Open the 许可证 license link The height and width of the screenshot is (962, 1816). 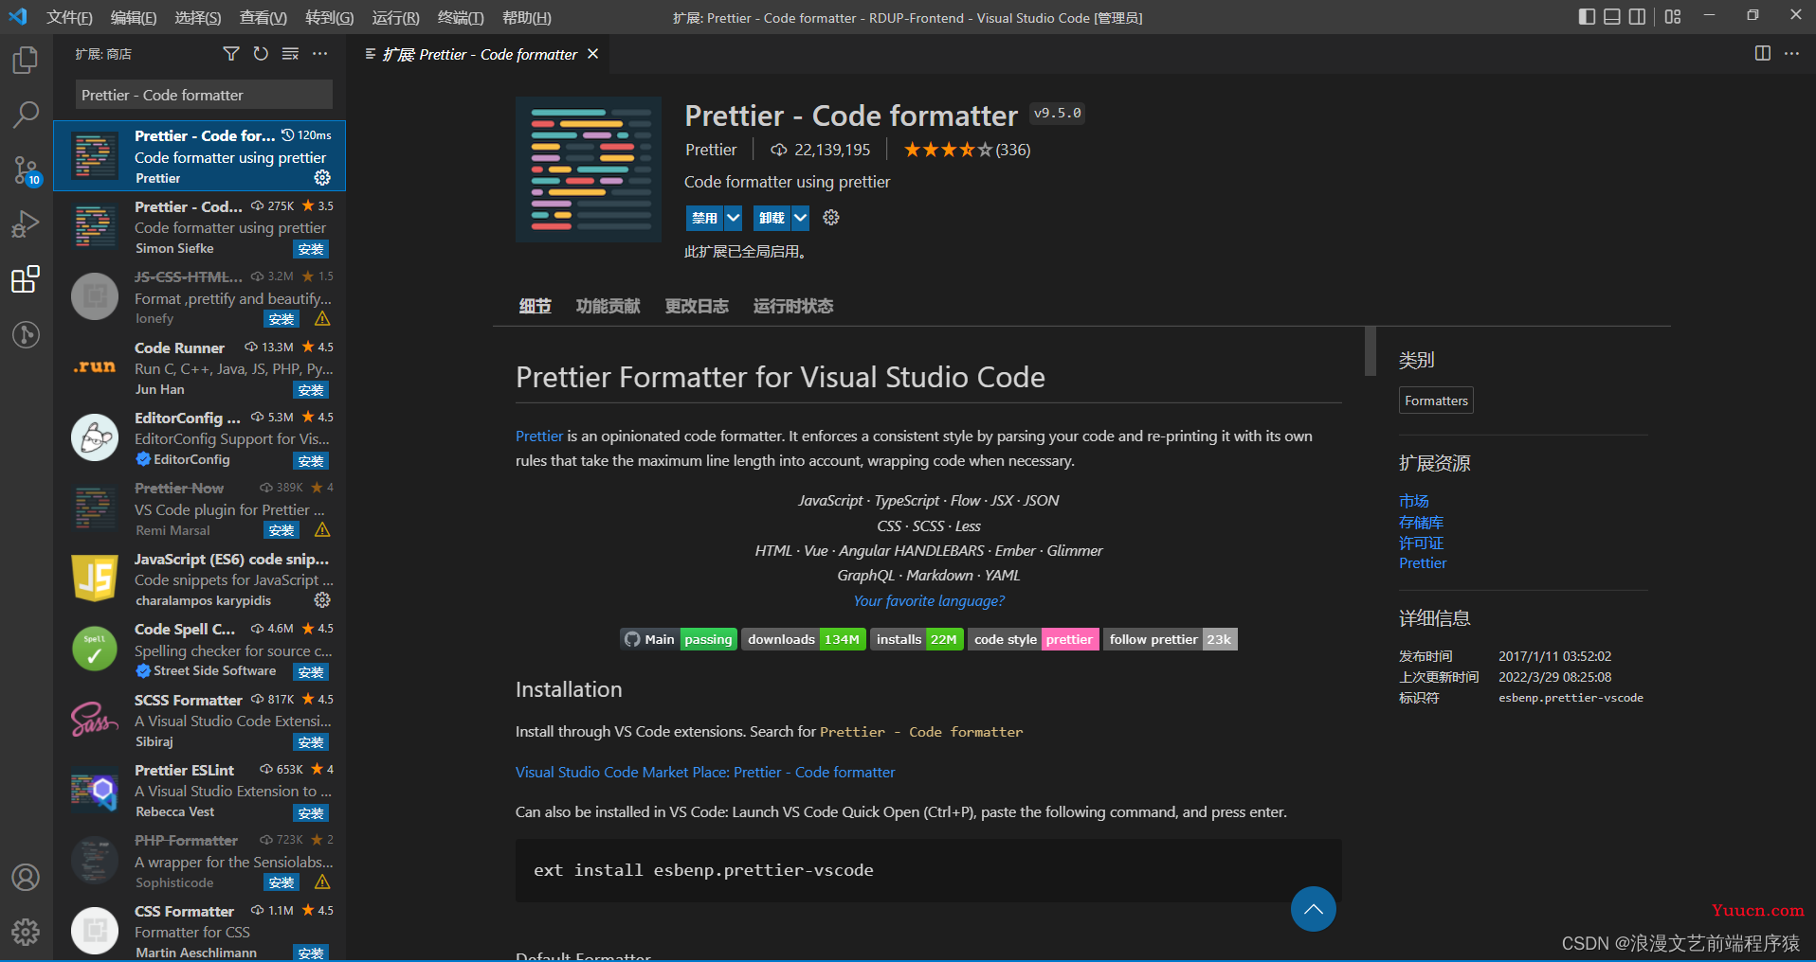(1421, 543)
